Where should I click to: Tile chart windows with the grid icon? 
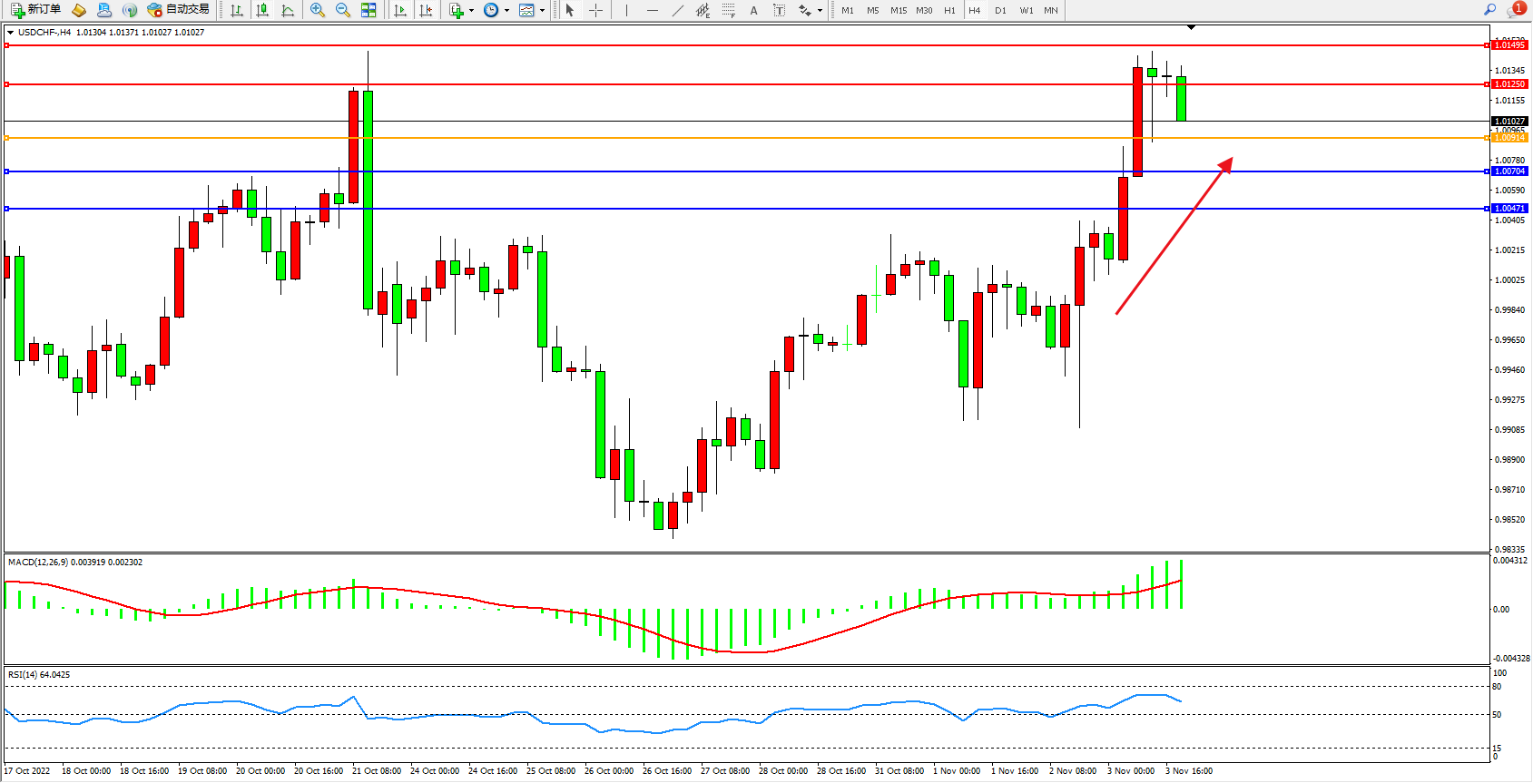[x=369, y=10]
